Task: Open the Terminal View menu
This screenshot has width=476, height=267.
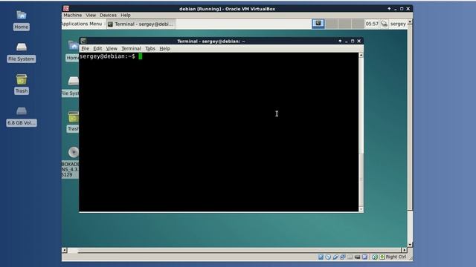Action: click(112, 48)
